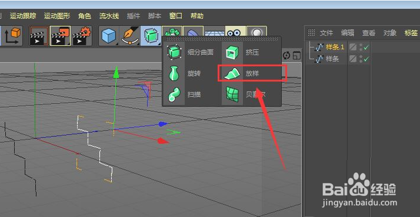Screen dimensions: 420x217
Task: Toggle the coordinate system axis icon
Action: click(12, 36)
